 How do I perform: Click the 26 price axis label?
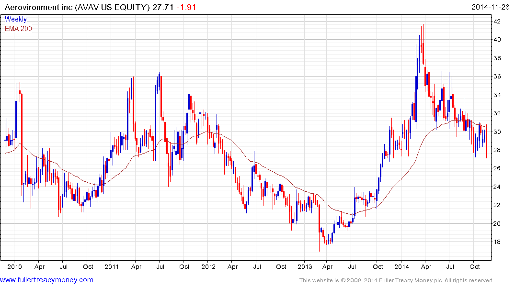click(497, 168)
